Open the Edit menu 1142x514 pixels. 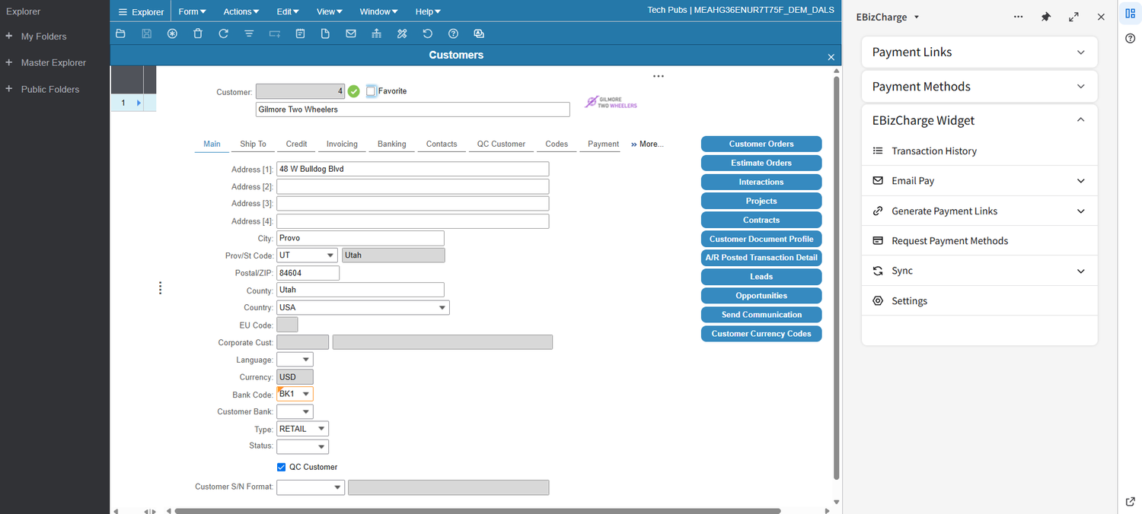(x=288, y=12)
